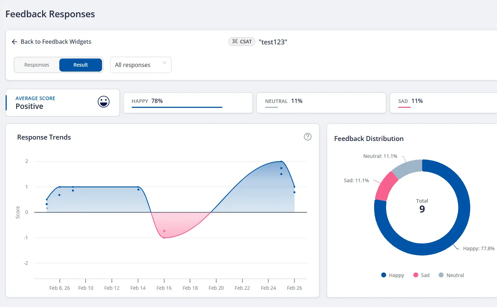Click the Feb 16 negative data point
This screenshot has height=307, width=497.
click(x=164, y=231)
